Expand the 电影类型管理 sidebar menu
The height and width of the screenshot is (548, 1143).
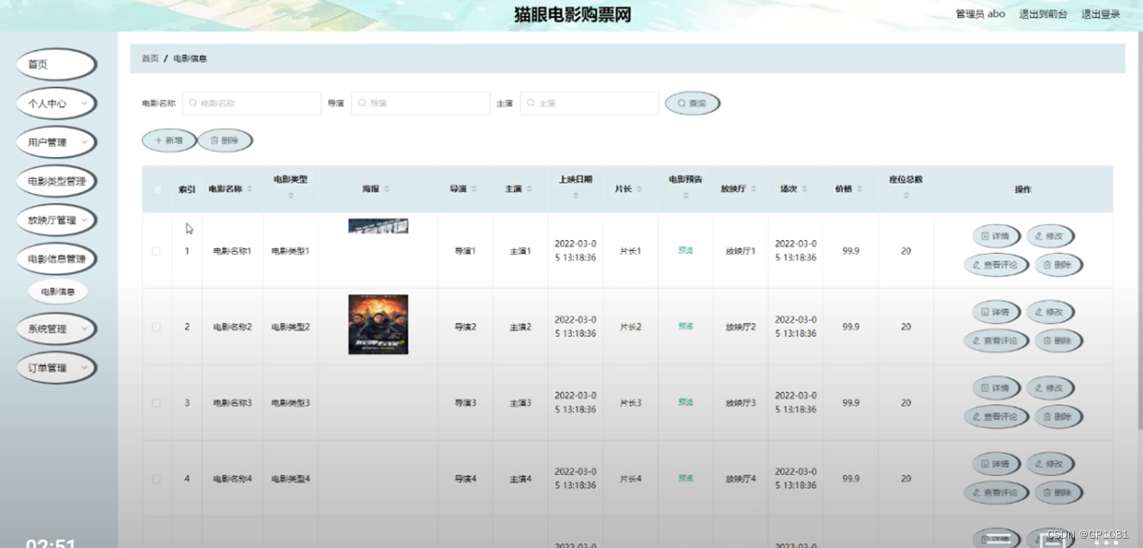pyautogui.click(x=56, y=181)
